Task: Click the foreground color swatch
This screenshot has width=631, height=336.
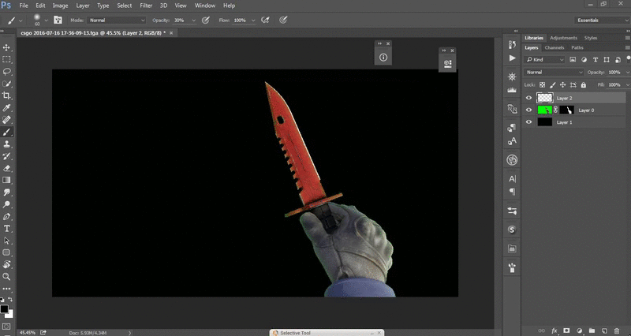Action: click(5, 308)
